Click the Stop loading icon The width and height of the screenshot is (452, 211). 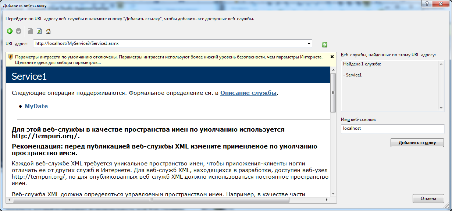pos(31,31)
